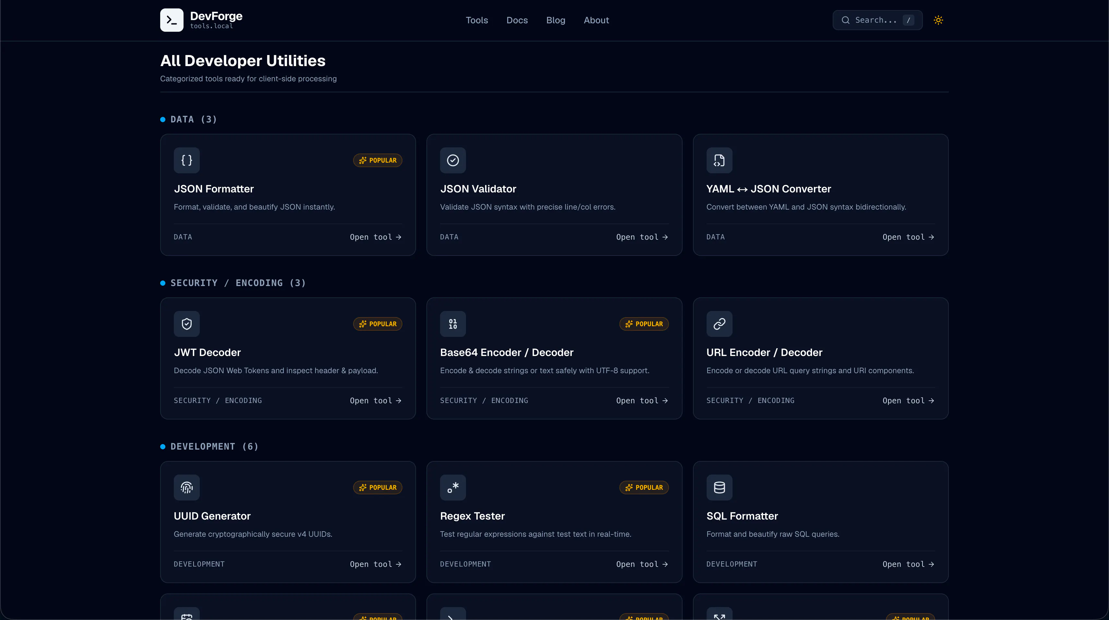Open tool link for Base64 Encoder / Decoder
Screen dimensions: 1109x620
coord(642,400)
